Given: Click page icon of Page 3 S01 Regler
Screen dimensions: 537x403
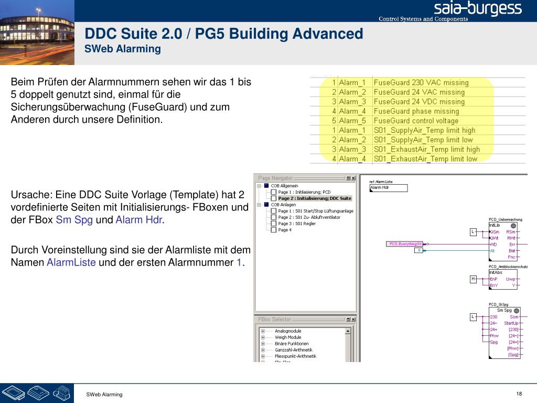Looking at the screenshot, I should (x=274, y=224).
